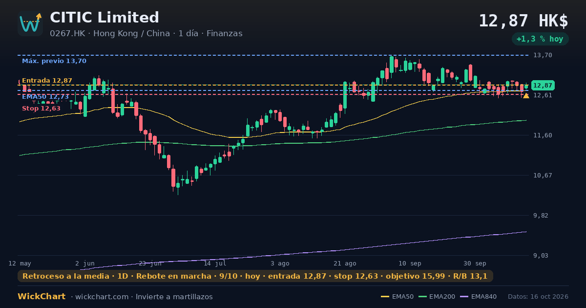Click the 10 sep date label

point(410,264)
